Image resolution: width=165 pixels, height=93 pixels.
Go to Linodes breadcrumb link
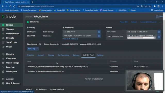[29, 17]
